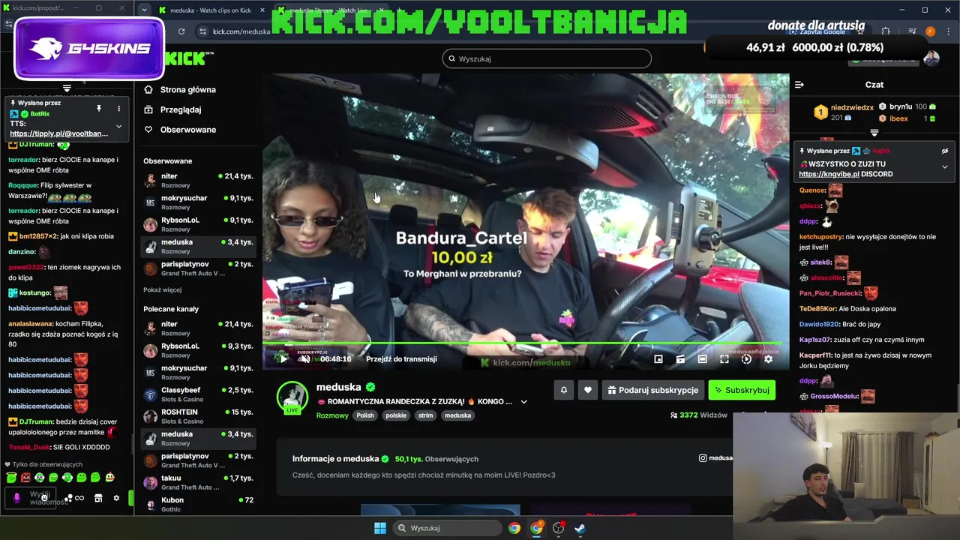This screenshot has height=540, width=960.
Task: Expand the pinned message WSZYSTKO O ZUZI
Action: point(945,167)
